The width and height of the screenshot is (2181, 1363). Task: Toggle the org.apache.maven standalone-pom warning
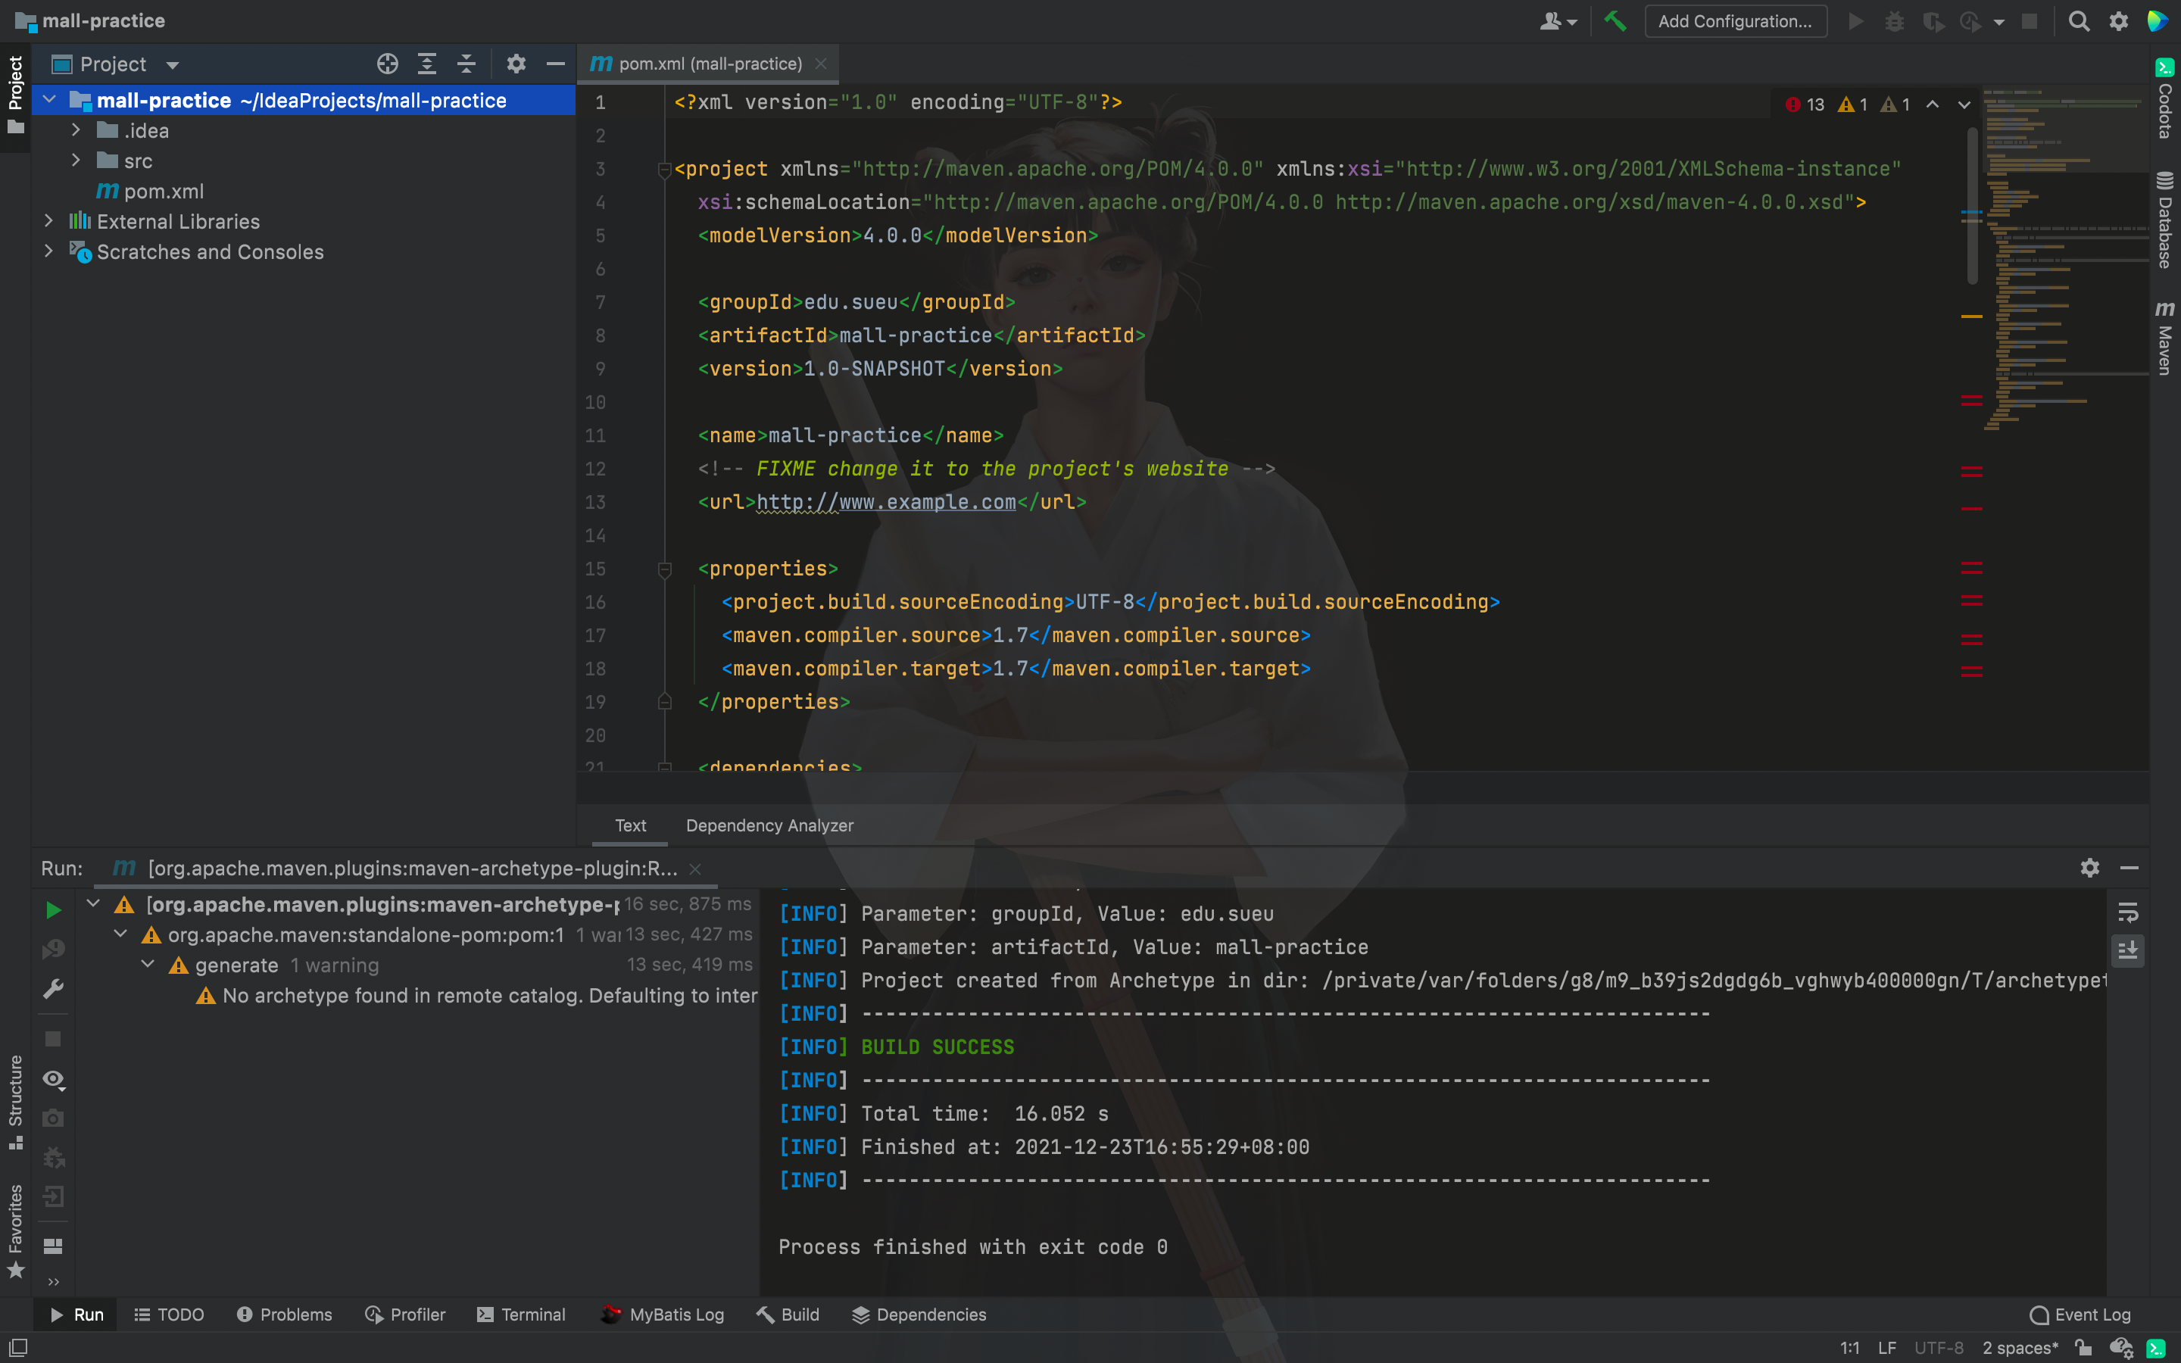[x=124, y=934]
